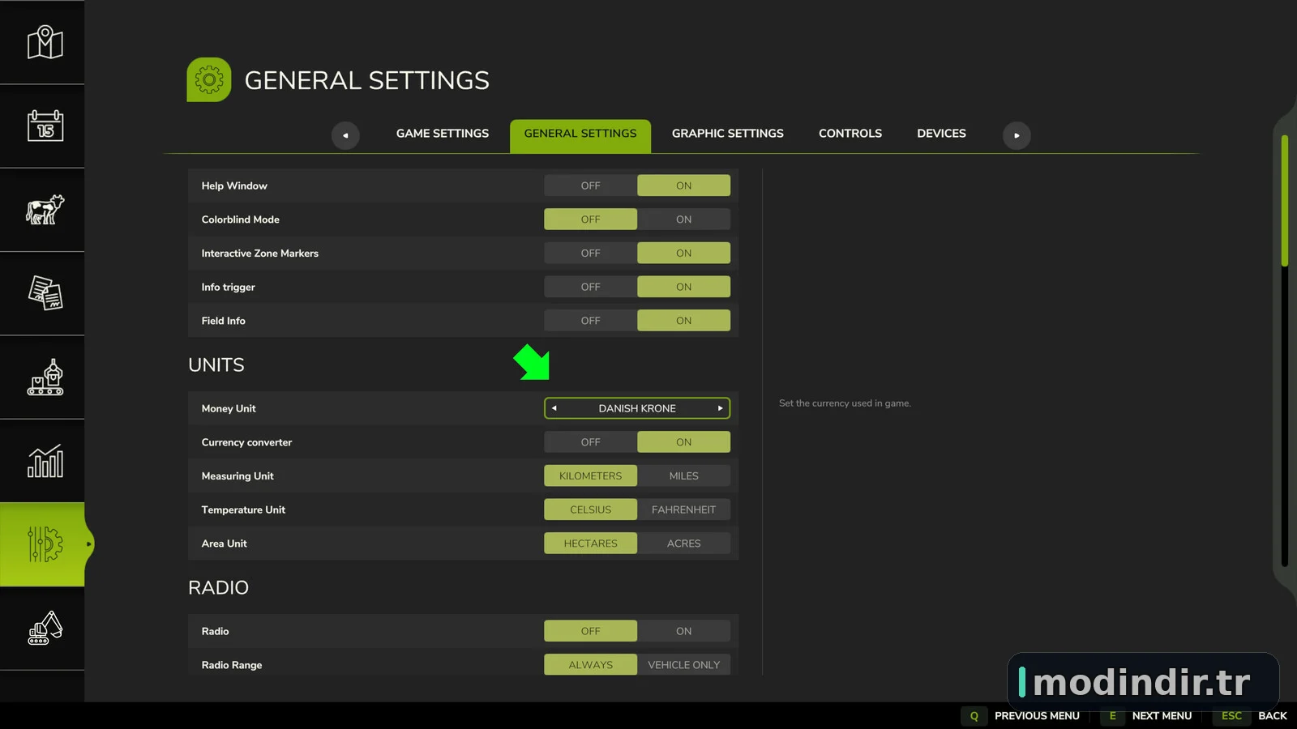Click the previous tab arrow button

click(x=345, y=135)
